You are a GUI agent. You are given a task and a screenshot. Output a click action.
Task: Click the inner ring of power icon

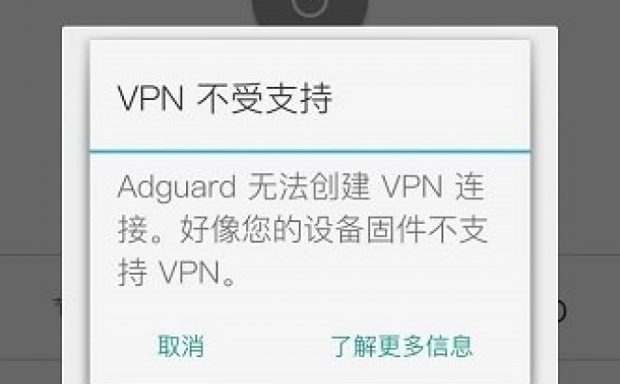coord(310,6)
